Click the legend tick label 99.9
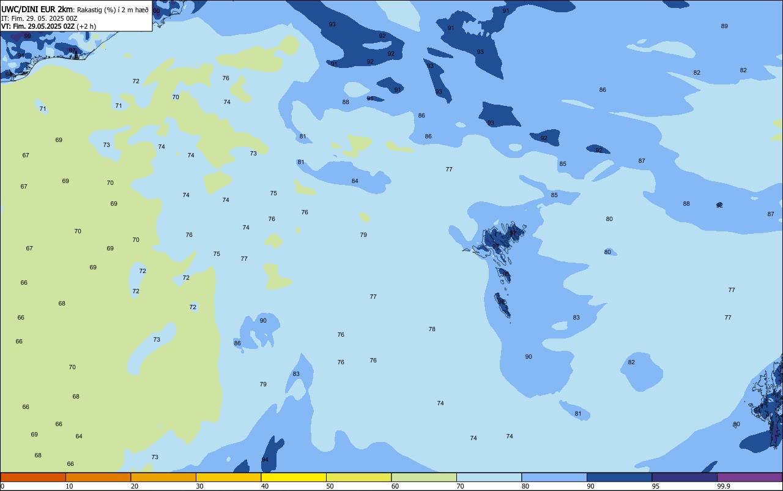783x491 pixels. pyautogui.click(x=724, y=486)
